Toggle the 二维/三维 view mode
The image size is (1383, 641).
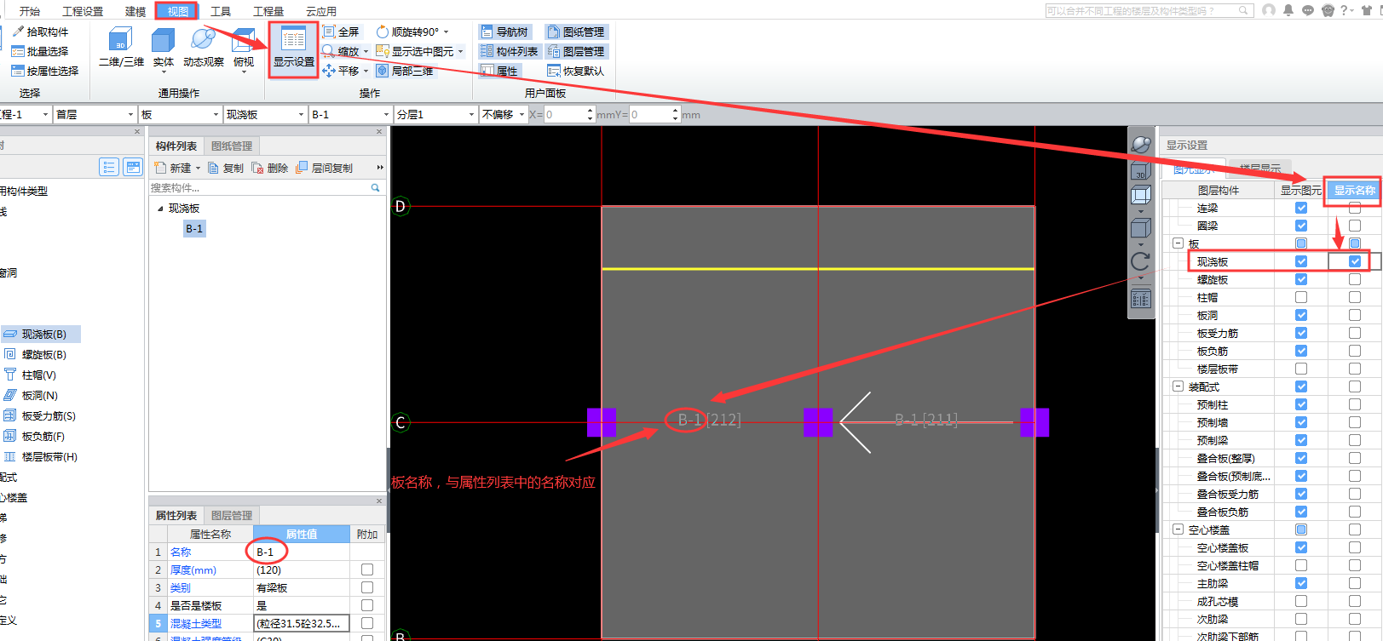121,48
